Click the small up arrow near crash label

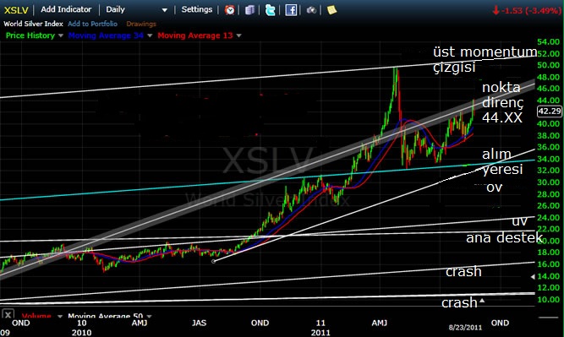(x=482, y=301)
